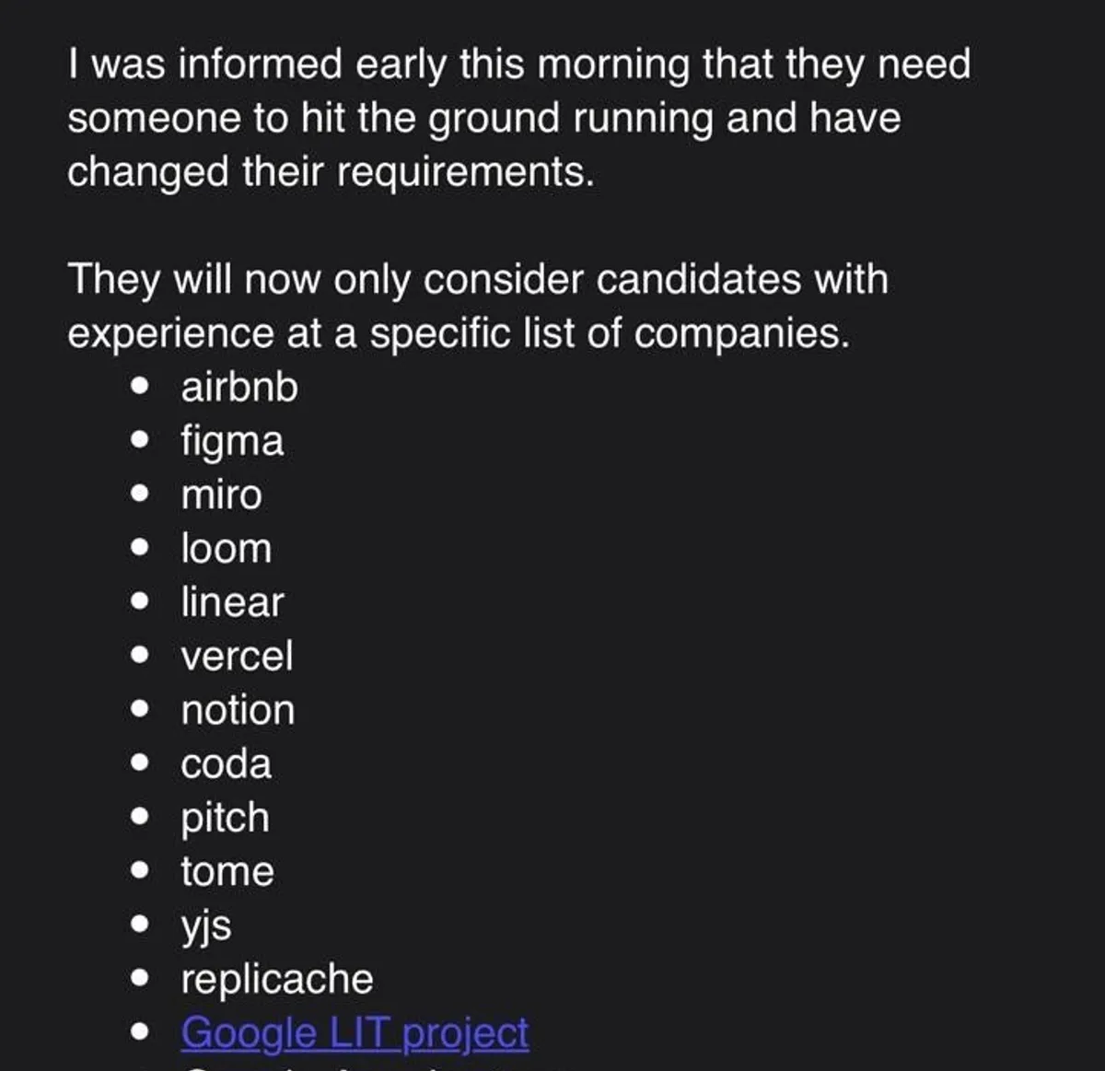Click the bullet point beside airbnb
Viewport: 1105px width, 1071px height.
point(140,387)
